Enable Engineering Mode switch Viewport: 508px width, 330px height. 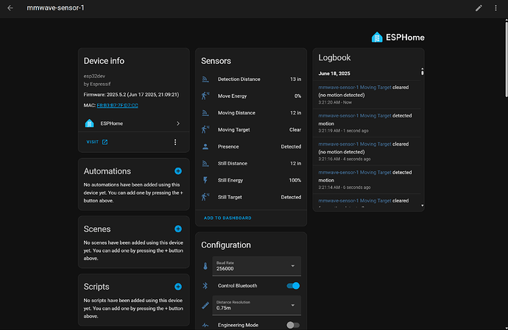point(293,325)
